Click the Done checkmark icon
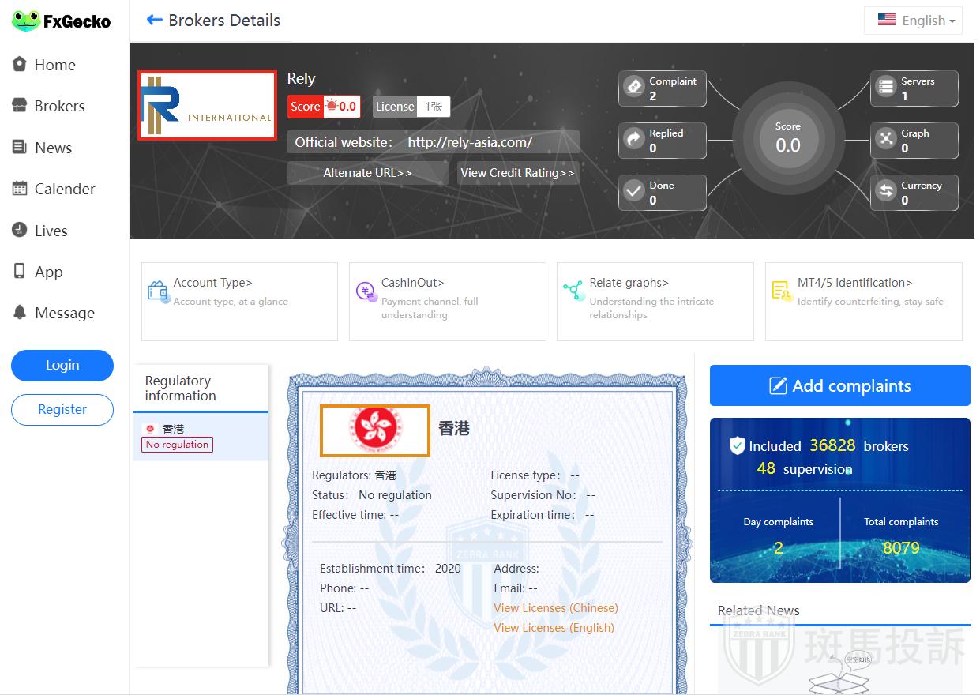The width and height of the screenshot is (980, 695). [x=634, y=191]
